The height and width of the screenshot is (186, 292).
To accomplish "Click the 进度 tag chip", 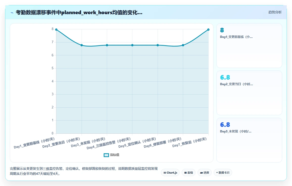I will coord(204,173).
